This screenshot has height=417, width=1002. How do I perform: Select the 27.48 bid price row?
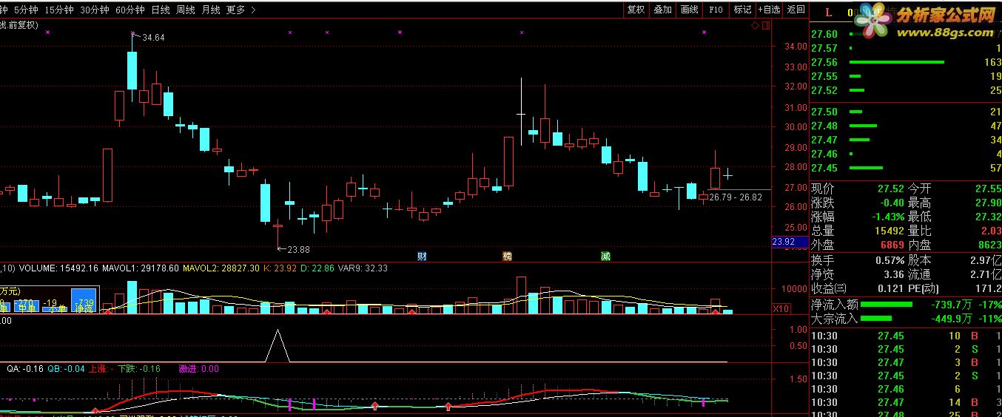pos(906,126)
